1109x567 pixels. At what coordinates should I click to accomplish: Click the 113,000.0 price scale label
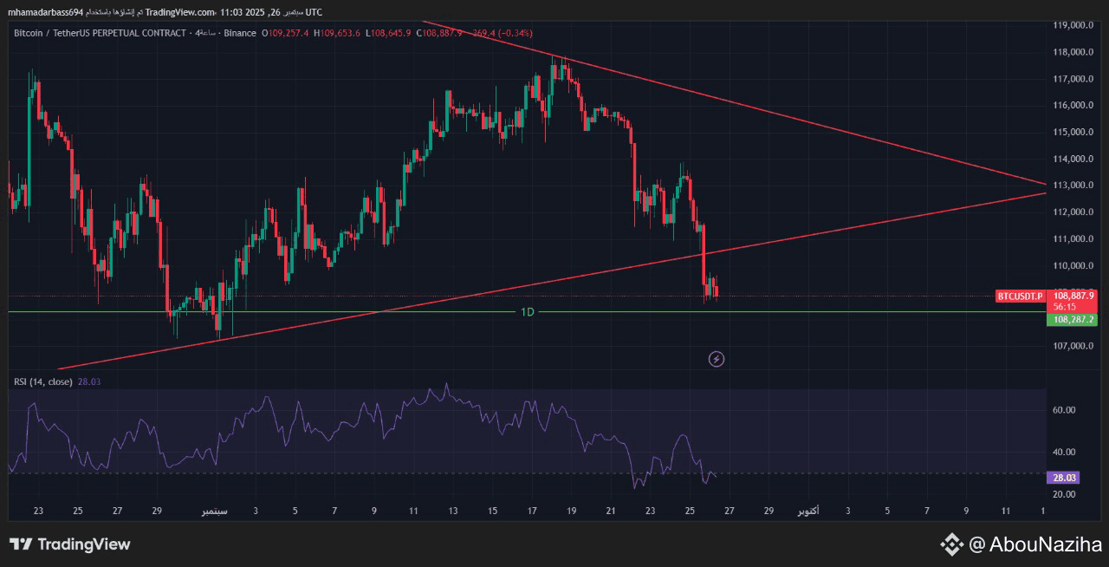pos(1074,186)
